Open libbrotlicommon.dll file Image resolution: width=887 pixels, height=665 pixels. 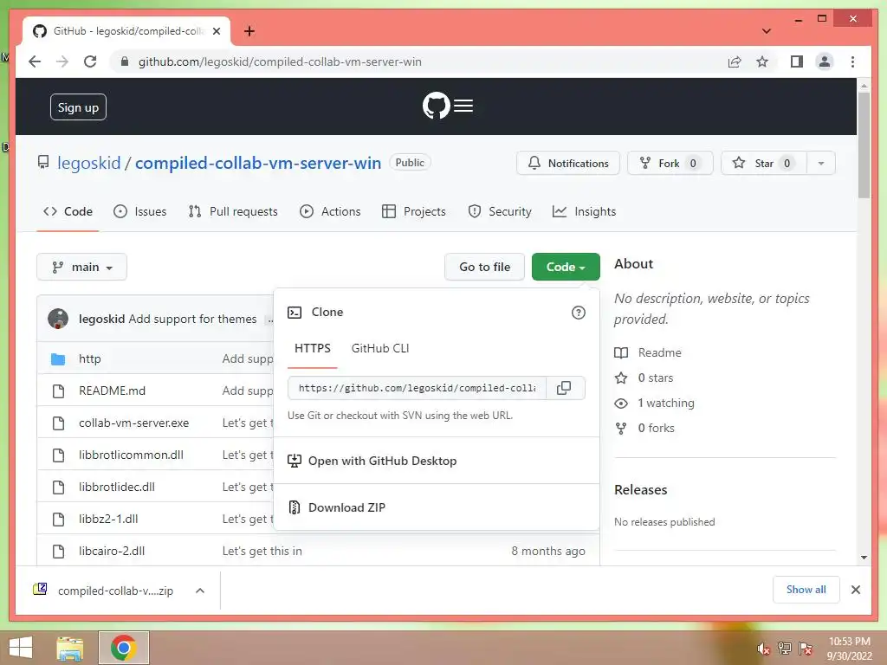tap(132, 455)
